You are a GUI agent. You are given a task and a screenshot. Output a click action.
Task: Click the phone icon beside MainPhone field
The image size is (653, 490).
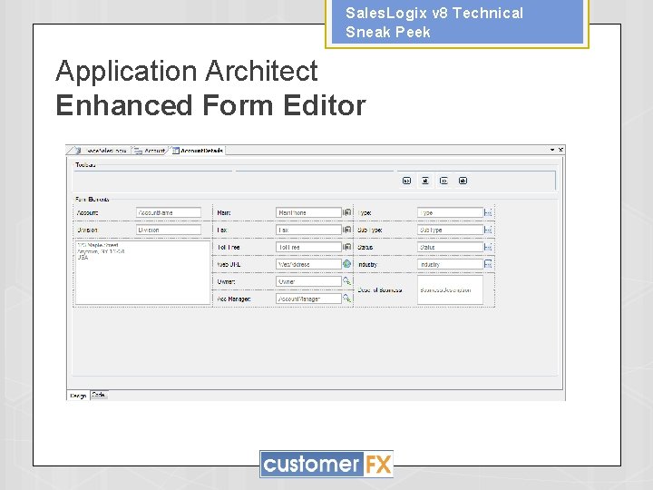pyautogui.click(x=346, y=212)
